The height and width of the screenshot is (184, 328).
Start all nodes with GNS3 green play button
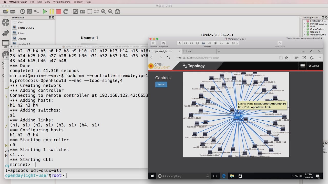tap(45, 11)
